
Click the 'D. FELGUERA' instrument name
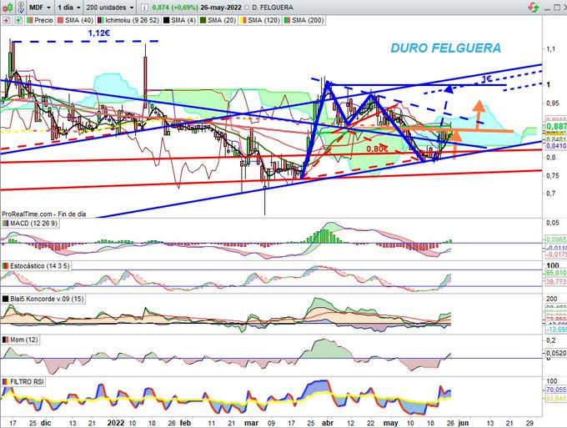272,8
